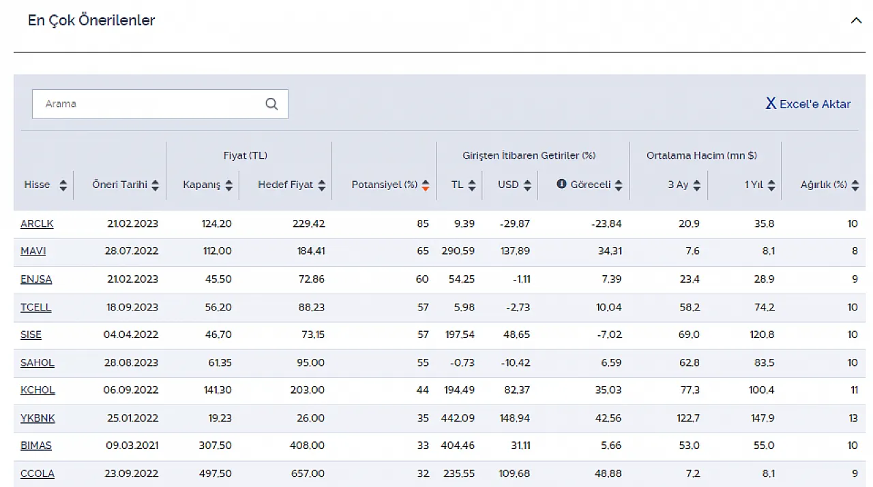This screenshot has width=873, height=487.
Task: Click MAVI TL return 290,59
Action: tap(458, 251)
